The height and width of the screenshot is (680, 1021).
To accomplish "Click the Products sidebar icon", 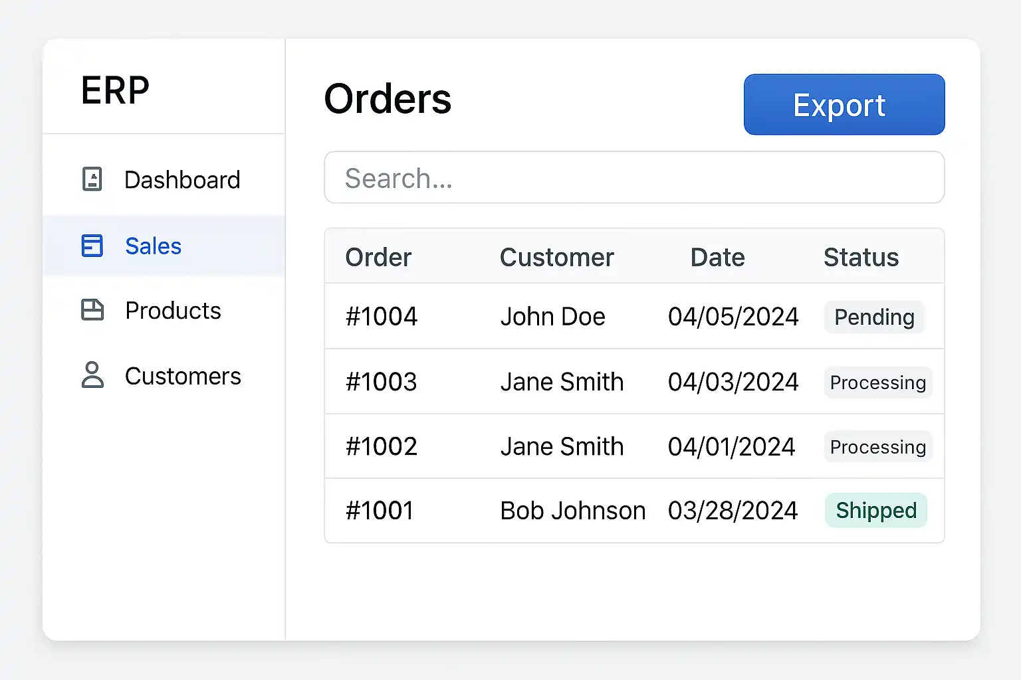I will tap(92, 310).
